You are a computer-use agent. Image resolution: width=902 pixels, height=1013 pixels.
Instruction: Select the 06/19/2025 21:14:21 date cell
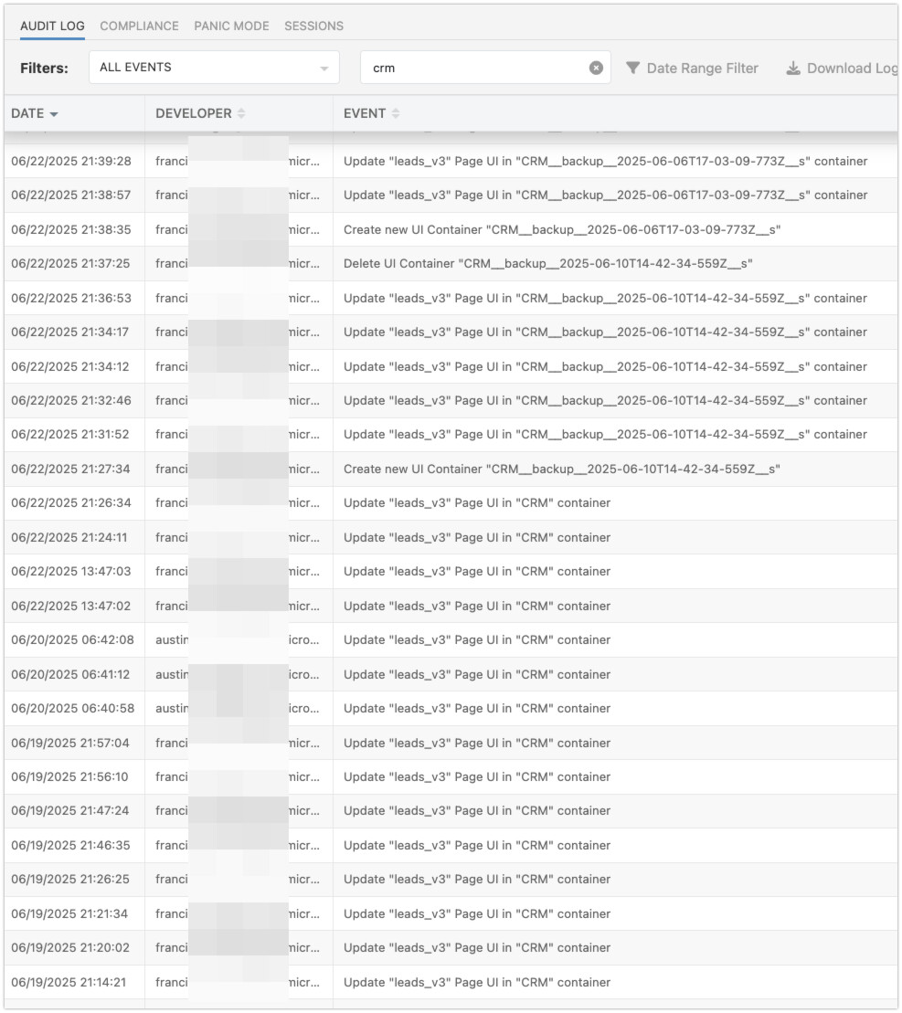coord(69,983)
